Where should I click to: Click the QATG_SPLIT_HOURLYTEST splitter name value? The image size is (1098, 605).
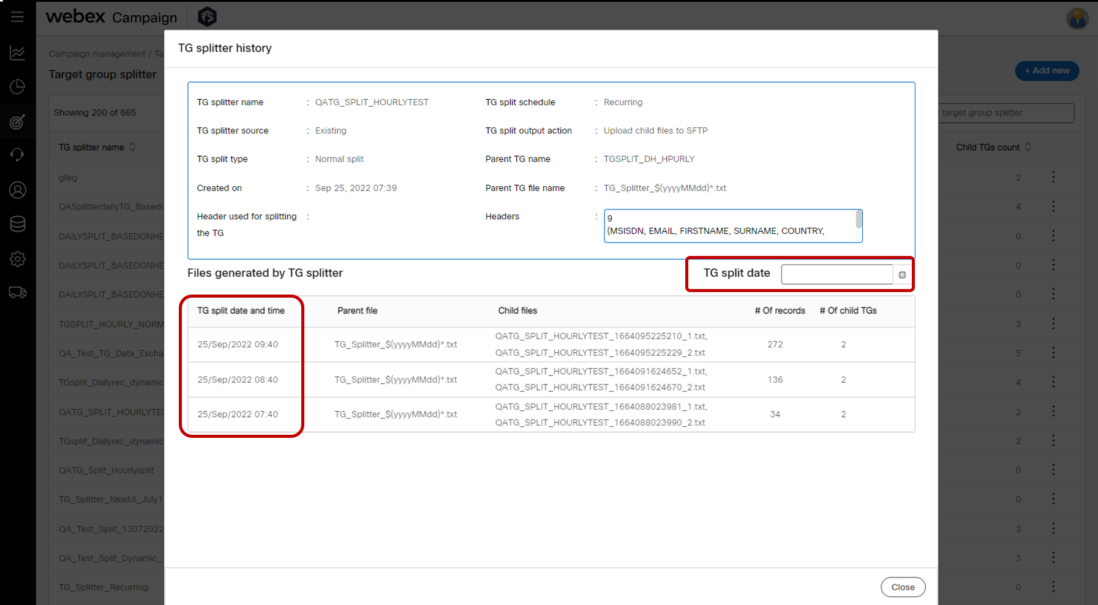point(372,102)
